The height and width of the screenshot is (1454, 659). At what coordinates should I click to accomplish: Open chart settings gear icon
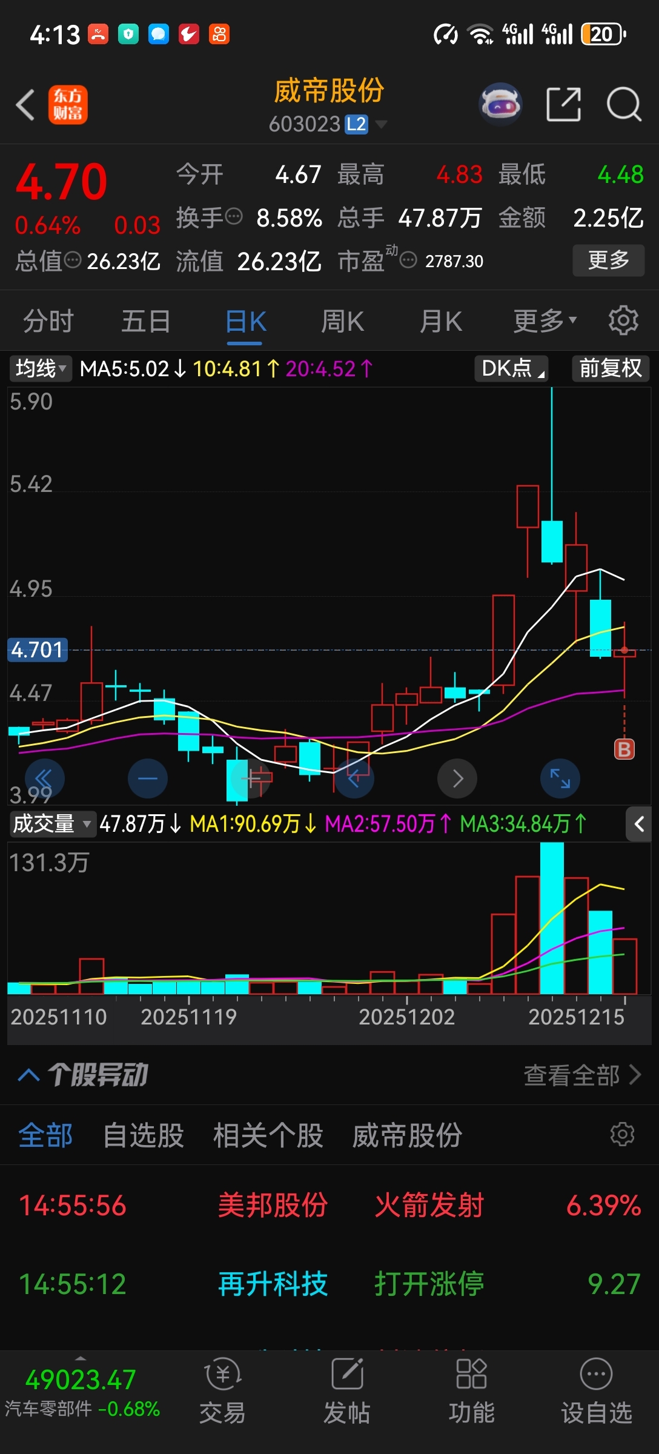(x=623, y=320)
